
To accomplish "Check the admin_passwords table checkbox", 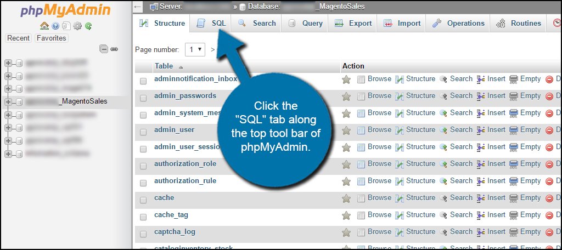I will pyautogui.click(x=143, y=98).
